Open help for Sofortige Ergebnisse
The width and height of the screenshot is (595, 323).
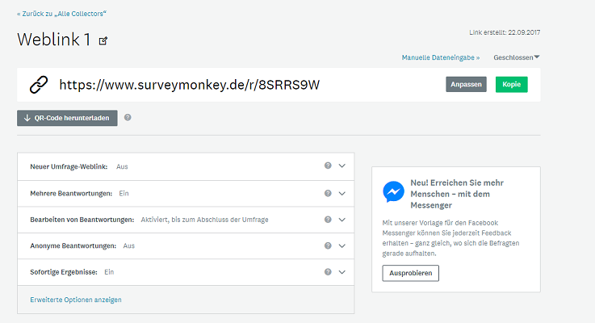[x=328, y=272]
